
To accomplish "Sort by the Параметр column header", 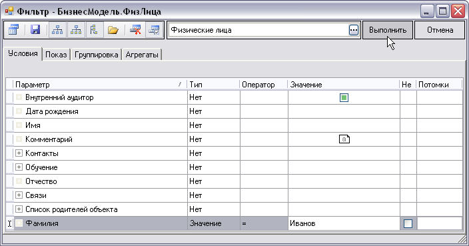I will 100,85.
